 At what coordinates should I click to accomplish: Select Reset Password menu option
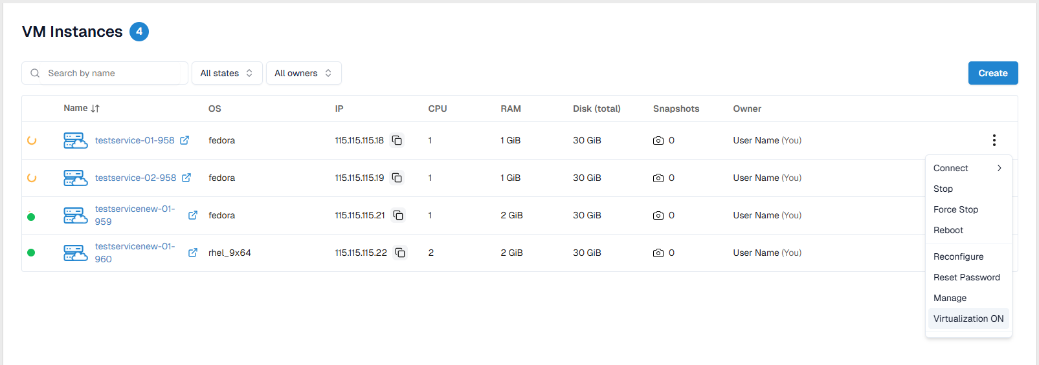pos(966,277)
